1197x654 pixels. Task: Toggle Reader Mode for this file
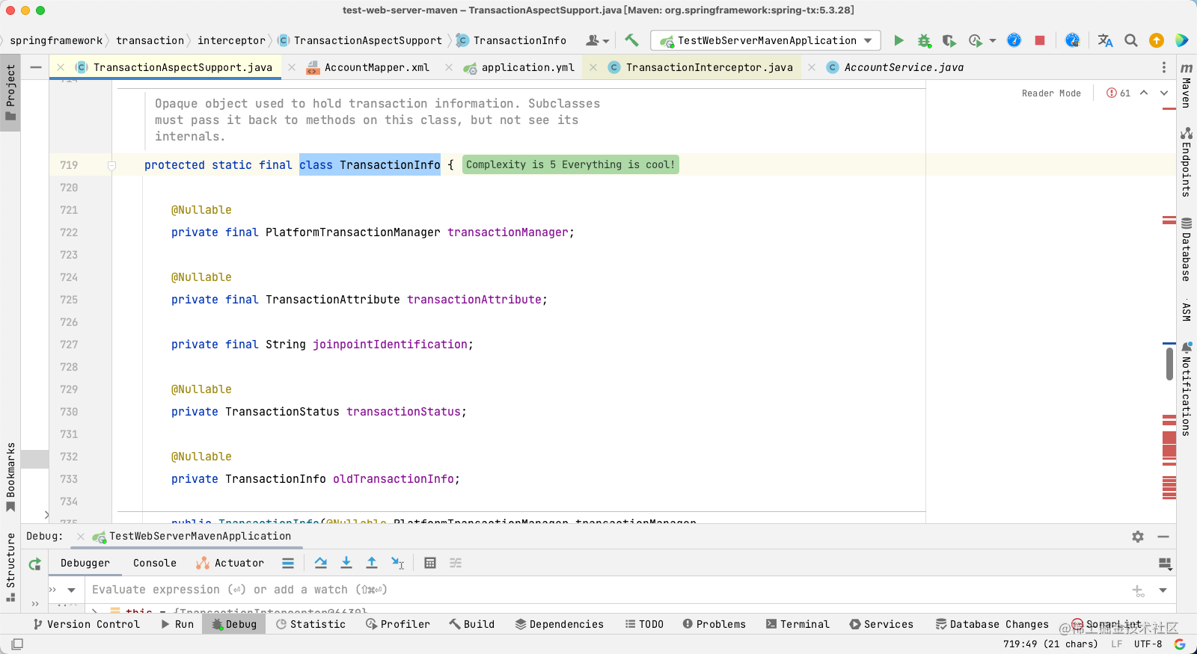(x=1051, y=93)
